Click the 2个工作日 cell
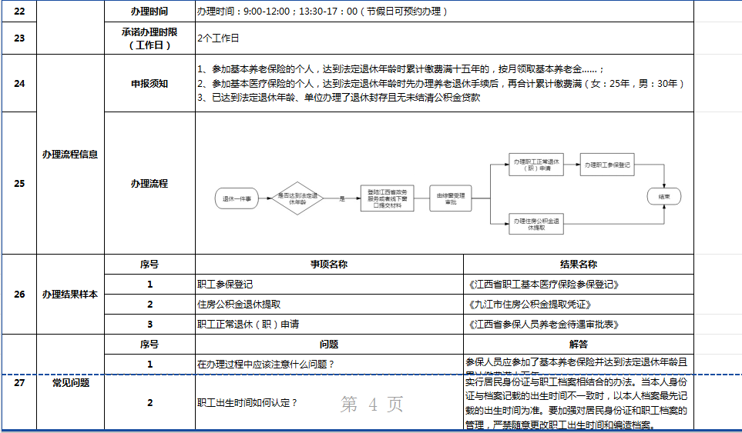 (x=443, y=38)
